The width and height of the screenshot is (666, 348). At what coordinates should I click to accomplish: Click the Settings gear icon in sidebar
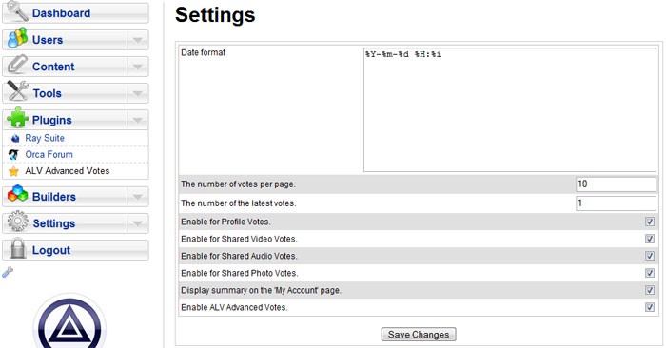point(17,222)
